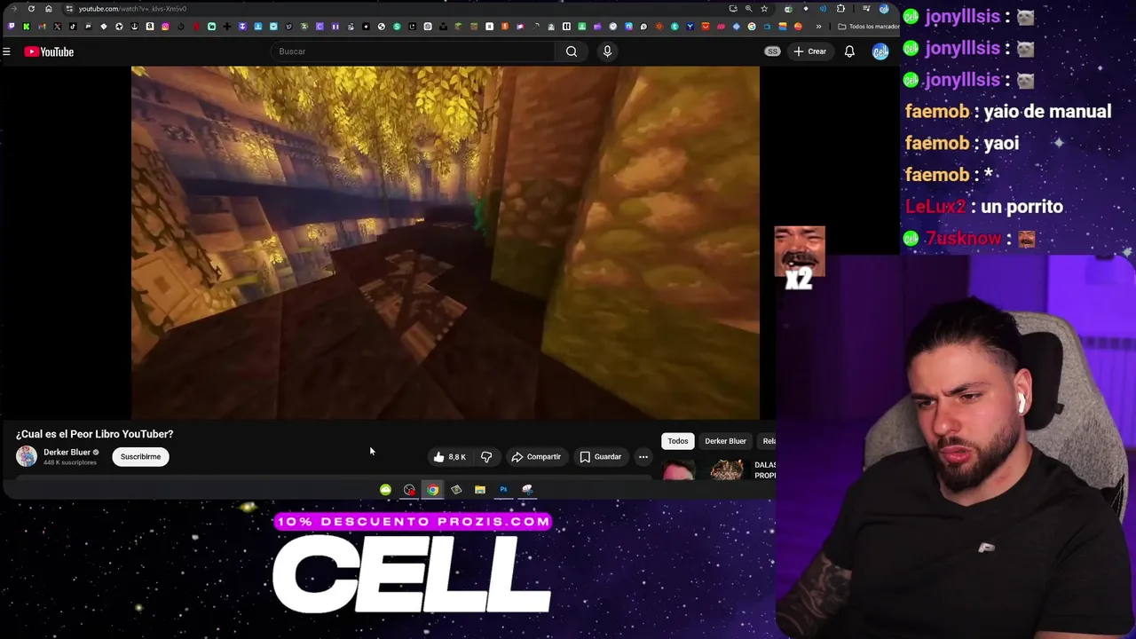Click the Minecraft video player
This screenshot has height=639, width=1136.
pos(445,241)
